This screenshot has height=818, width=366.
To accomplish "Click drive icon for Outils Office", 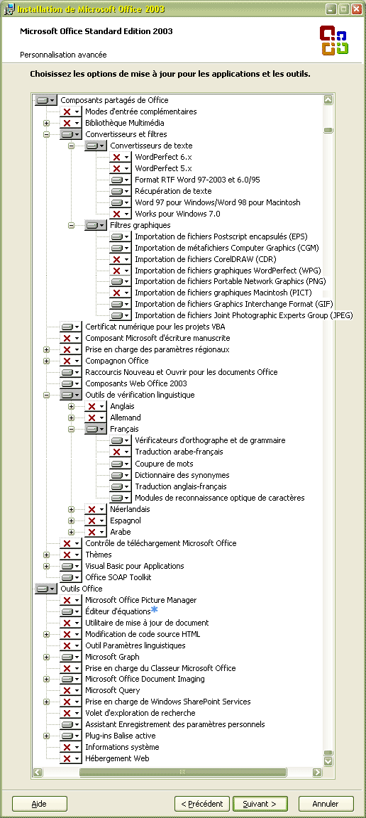I will point(42,589).
